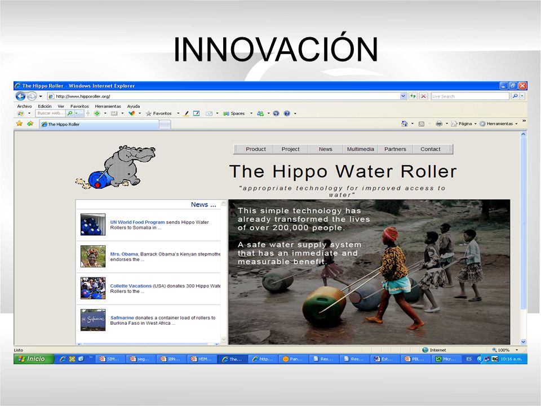Click the Multimedia navigation button
541x406 pixels.
(361, 149)
